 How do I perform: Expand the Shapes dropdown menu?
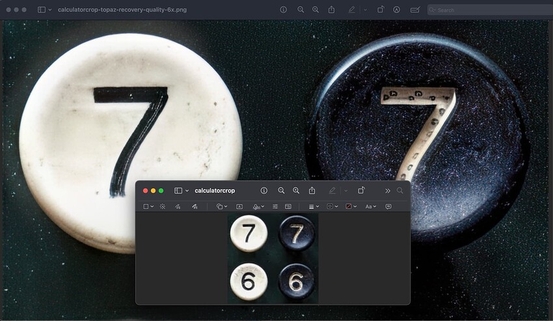coord(222,206)
